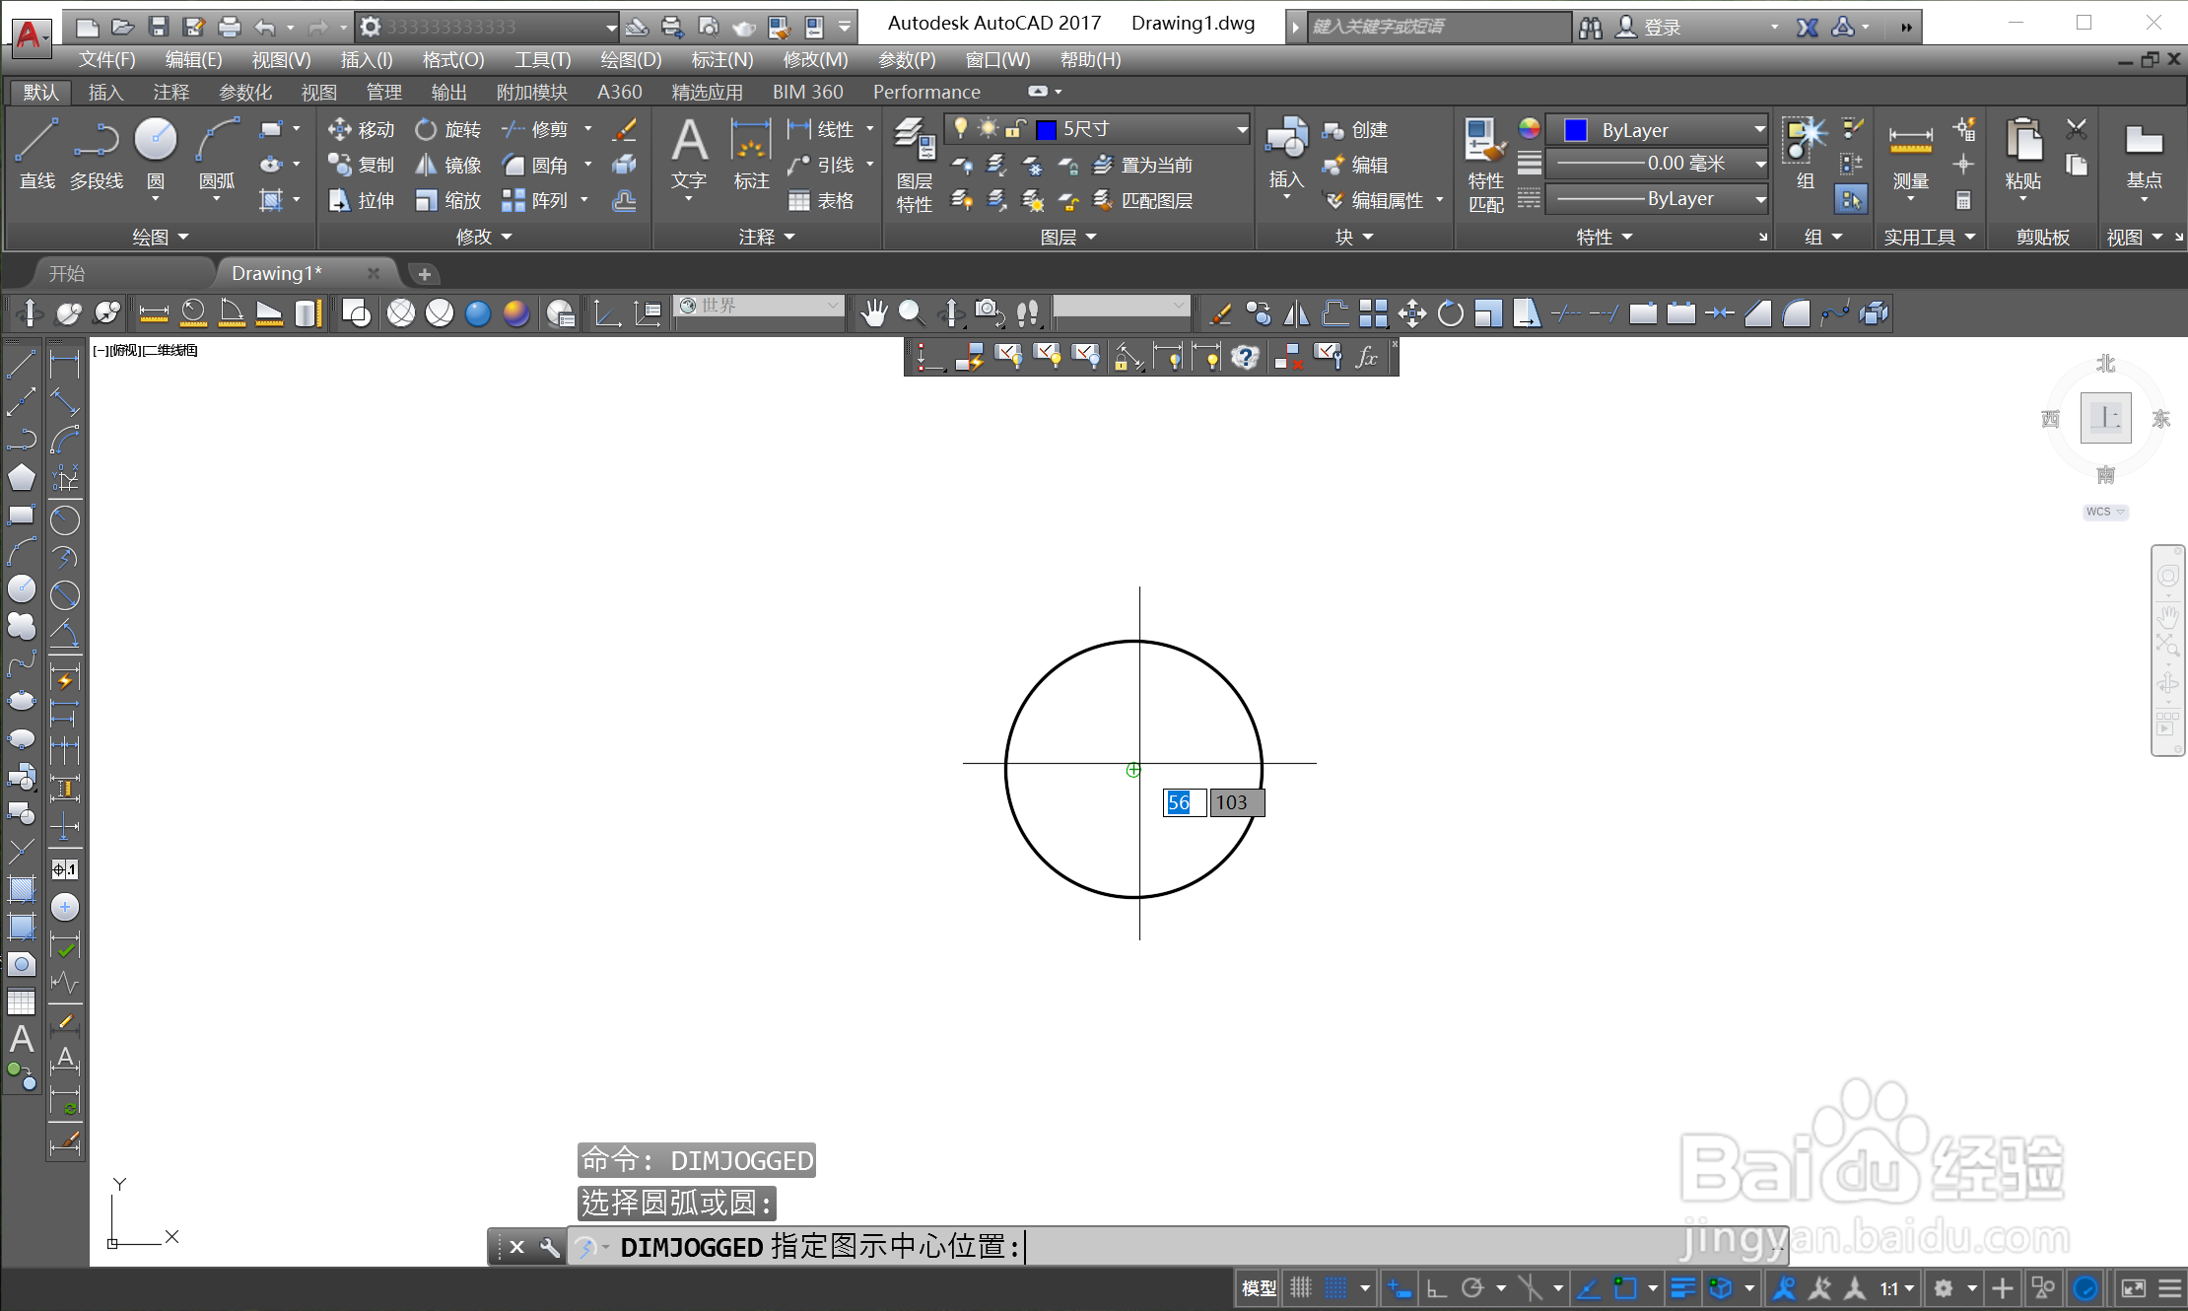
Task: Open the Dimension (标注) menu
Action: 721,59
